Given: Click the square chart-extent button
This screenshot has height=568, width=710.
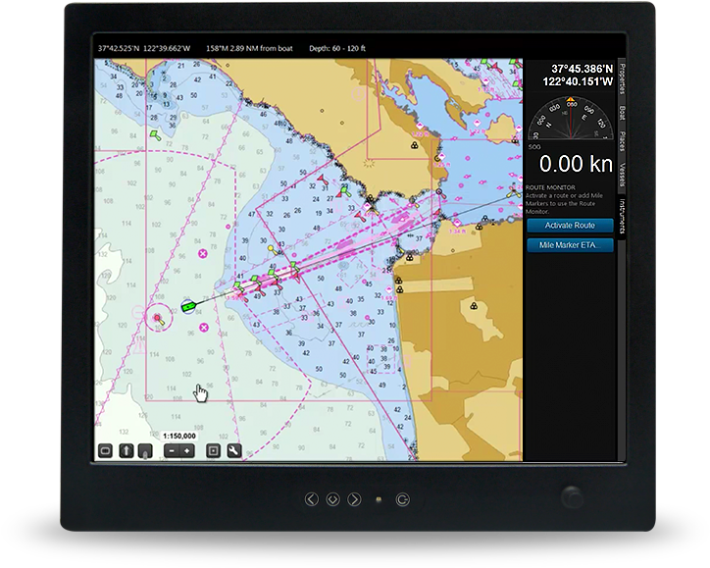Looking at the screenshot, I should tap(213, 450).
